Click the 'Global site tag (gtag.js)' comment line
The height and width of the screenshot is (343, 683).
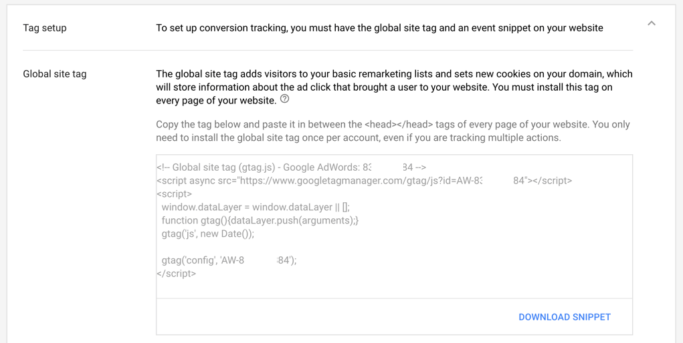(292, 167)
